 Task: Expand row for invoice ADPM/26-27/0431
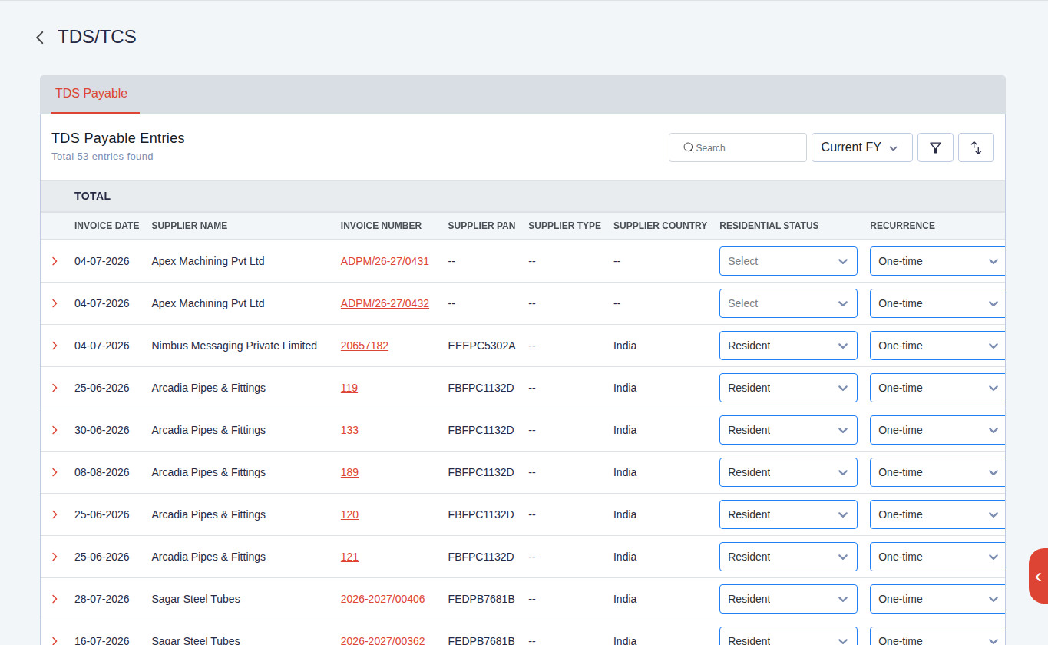click(55, 261)
